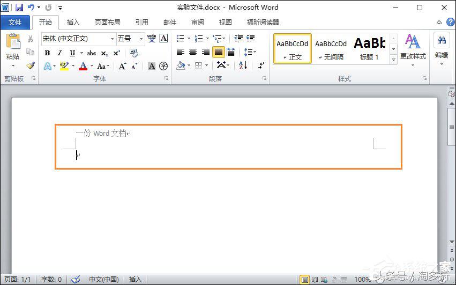Center align the text
This screenshot has height=285, width=456.
pyautogui.click(x=193, y=52)
